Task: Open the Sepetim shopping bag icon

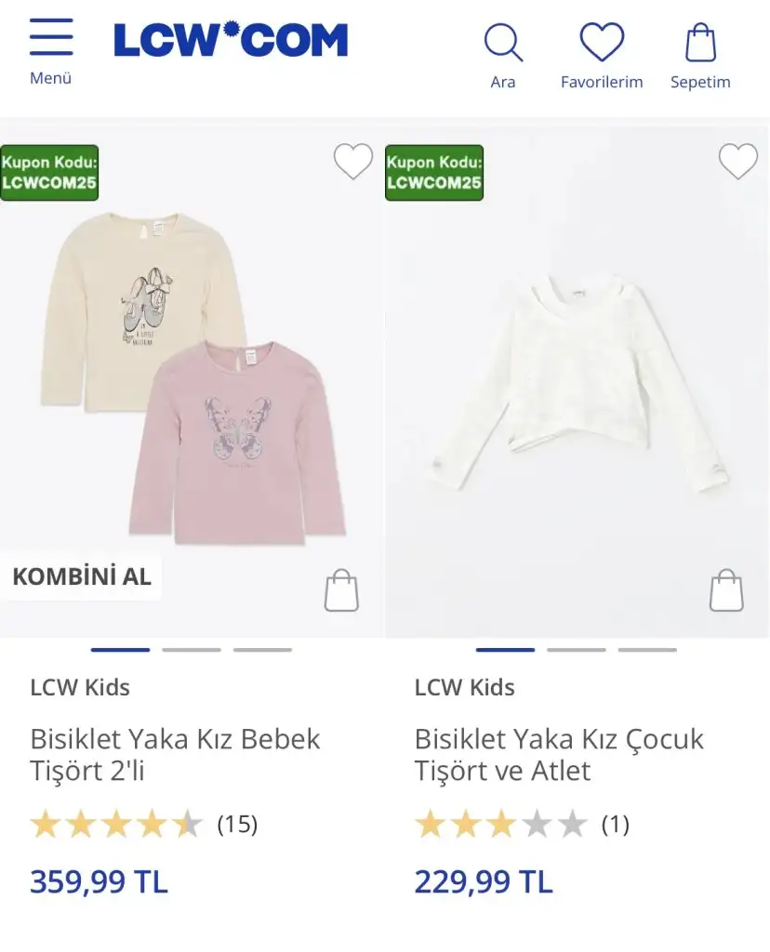Action: coord(700,43)
